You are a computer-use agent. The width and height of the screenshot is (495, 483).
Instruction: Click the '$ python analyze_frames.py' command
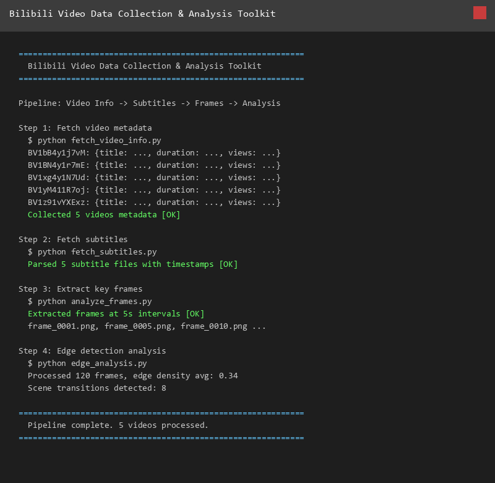coord(90,302)
